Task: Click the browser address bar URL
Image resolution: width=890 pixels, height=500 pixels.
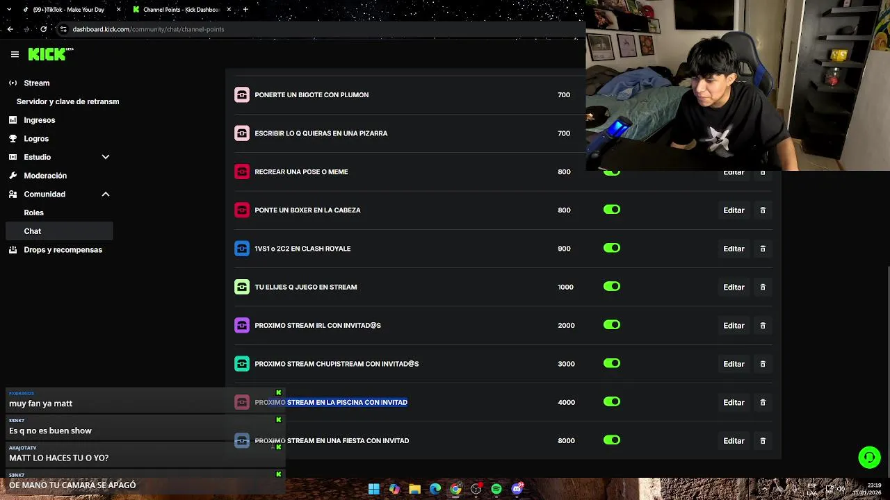Action: tap(148, 29)
